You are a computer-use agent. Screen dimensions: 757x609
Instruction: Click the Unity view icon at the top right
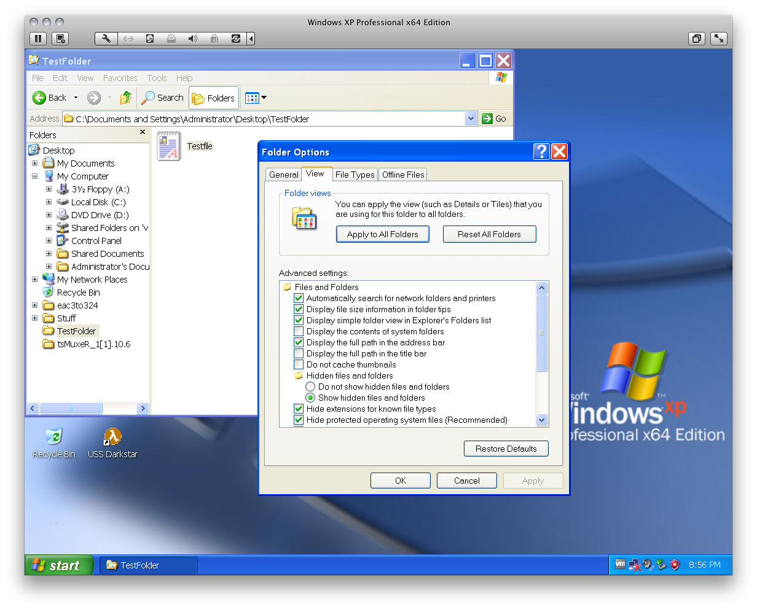(696, 39)
